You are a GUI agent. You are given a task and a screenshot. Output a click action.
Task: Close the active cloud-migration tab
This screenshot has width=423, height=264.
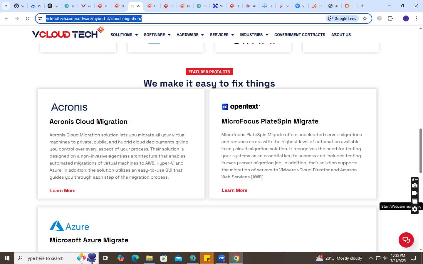point(138,6)
